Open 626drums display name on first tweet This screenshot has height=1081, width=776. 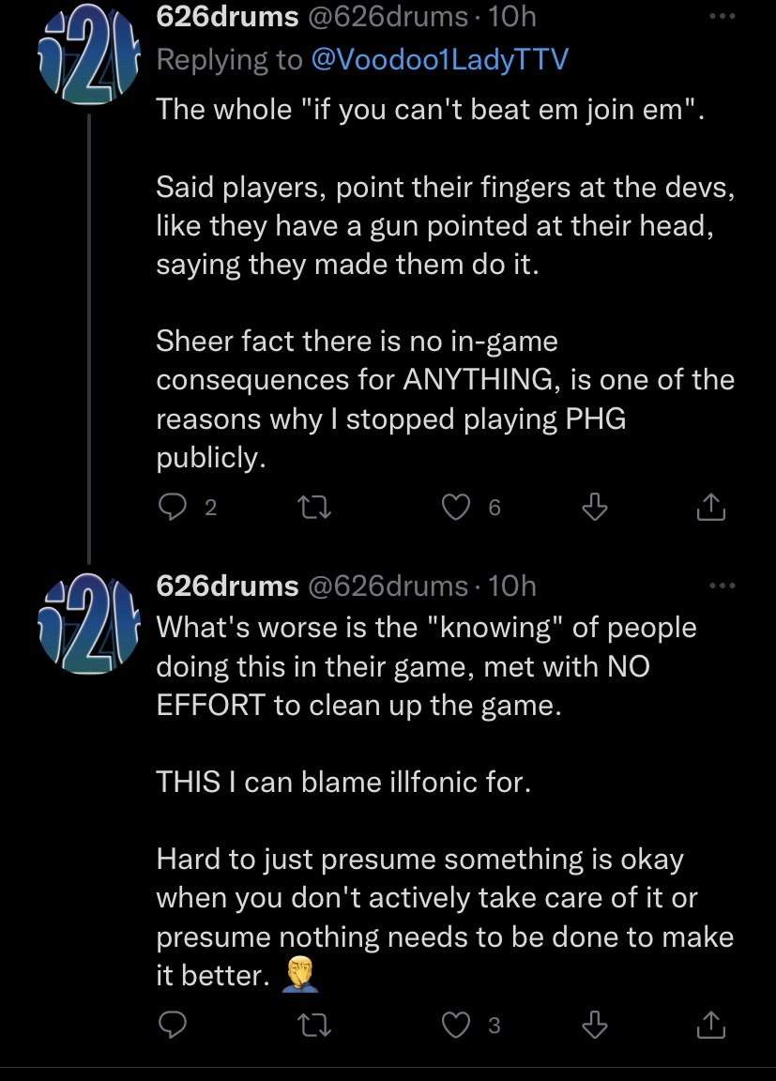[x=227, y=17]
